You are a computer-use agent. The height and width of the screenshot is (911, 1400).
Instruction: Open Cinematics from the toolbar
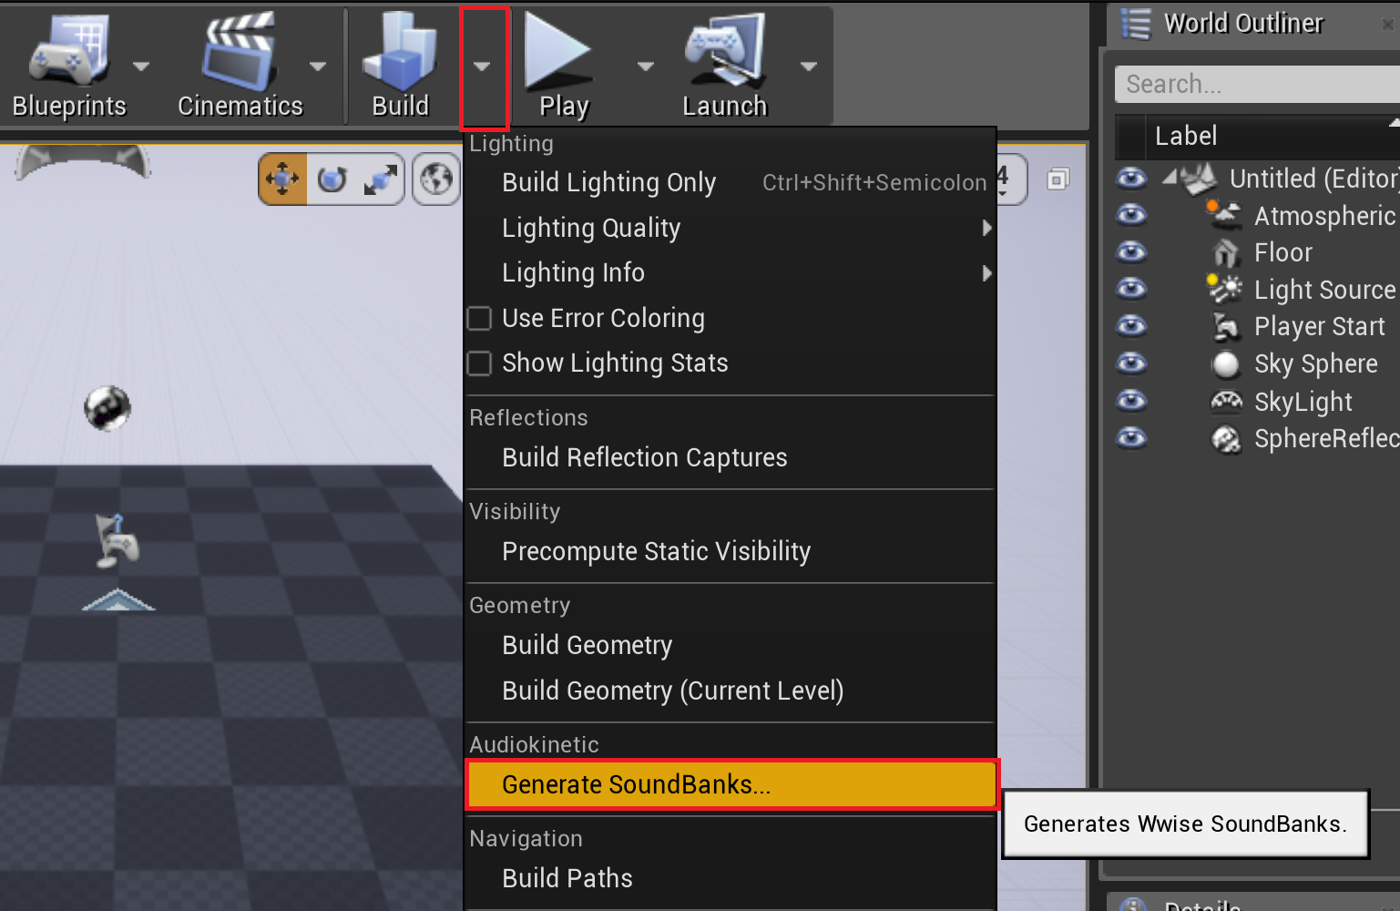(x=239, y=64)
